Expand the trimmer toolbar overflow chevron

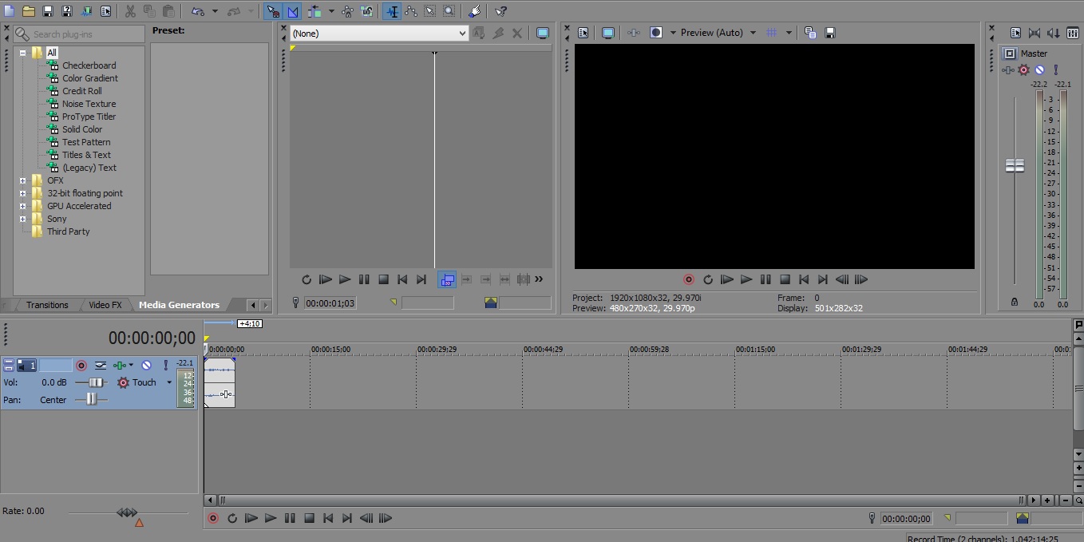coord(539,279)
